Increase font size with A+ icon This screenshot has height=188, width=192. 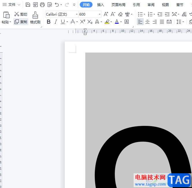(x=106, y=14)
